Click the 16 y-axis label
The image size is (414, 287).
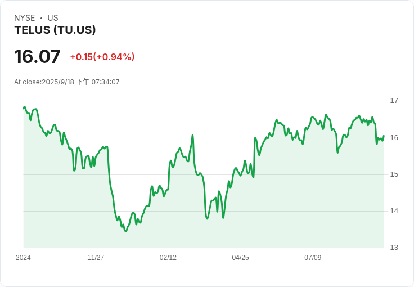[x=394, y=138]
